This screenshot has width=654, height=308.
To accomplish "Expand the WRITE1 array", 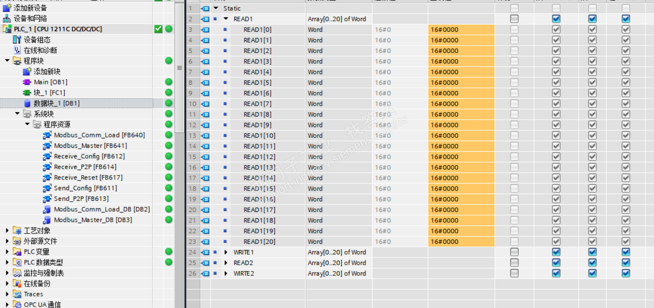I will [226, 252].
